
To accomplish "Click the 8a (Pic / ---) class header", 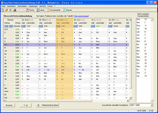I will [113, 20].
